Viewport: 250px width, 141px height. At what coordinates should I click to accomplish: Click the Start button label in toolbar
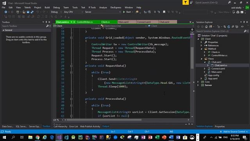click(129, 12)
